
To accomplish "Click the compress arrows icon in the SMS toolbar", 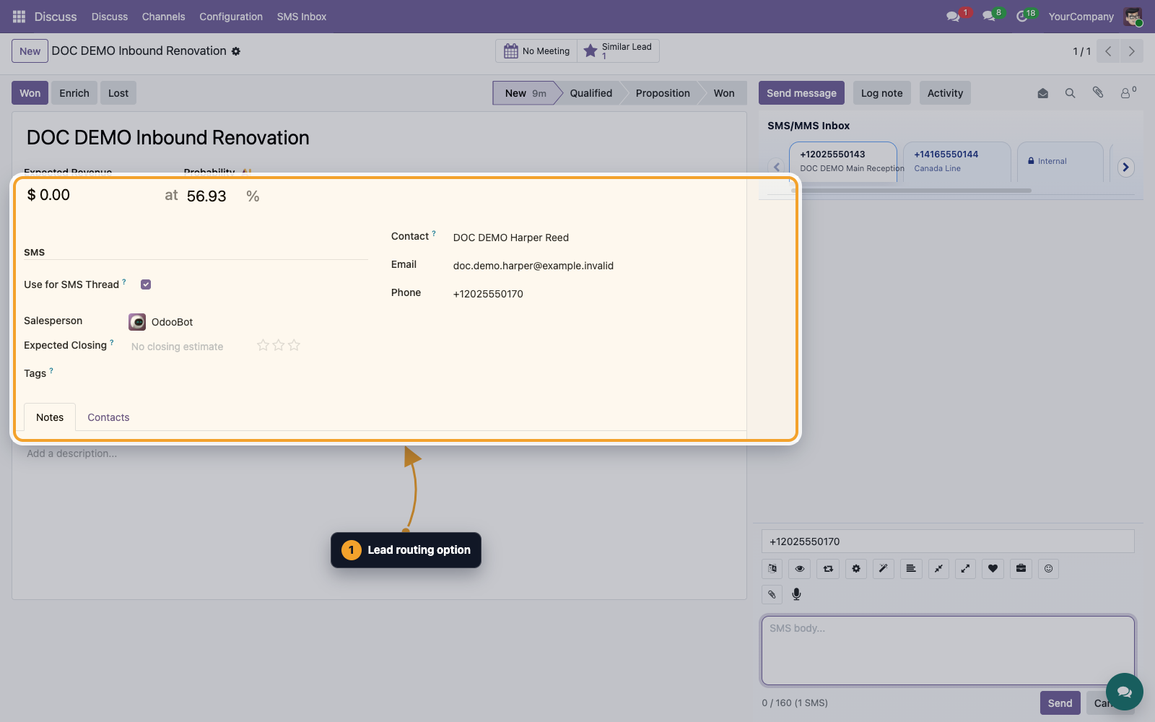I will (938, 569).
